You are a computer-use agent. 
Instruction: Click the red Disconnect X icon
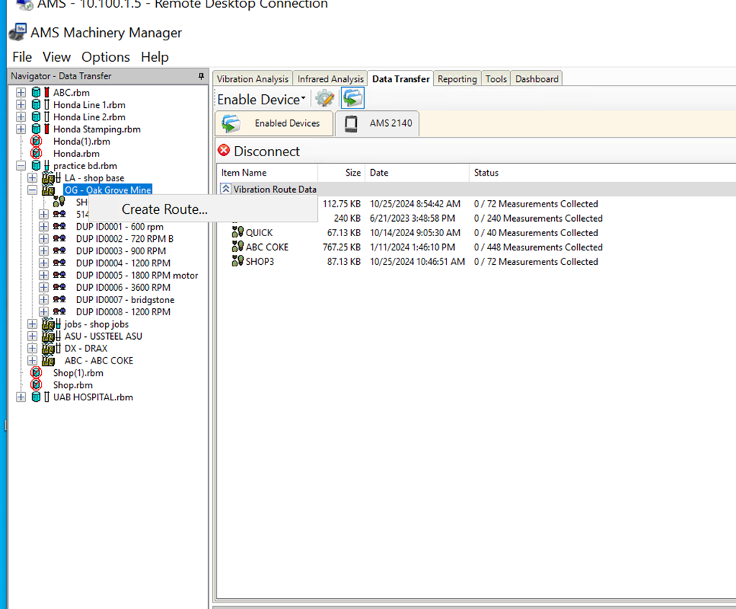[x=224, y=151]
